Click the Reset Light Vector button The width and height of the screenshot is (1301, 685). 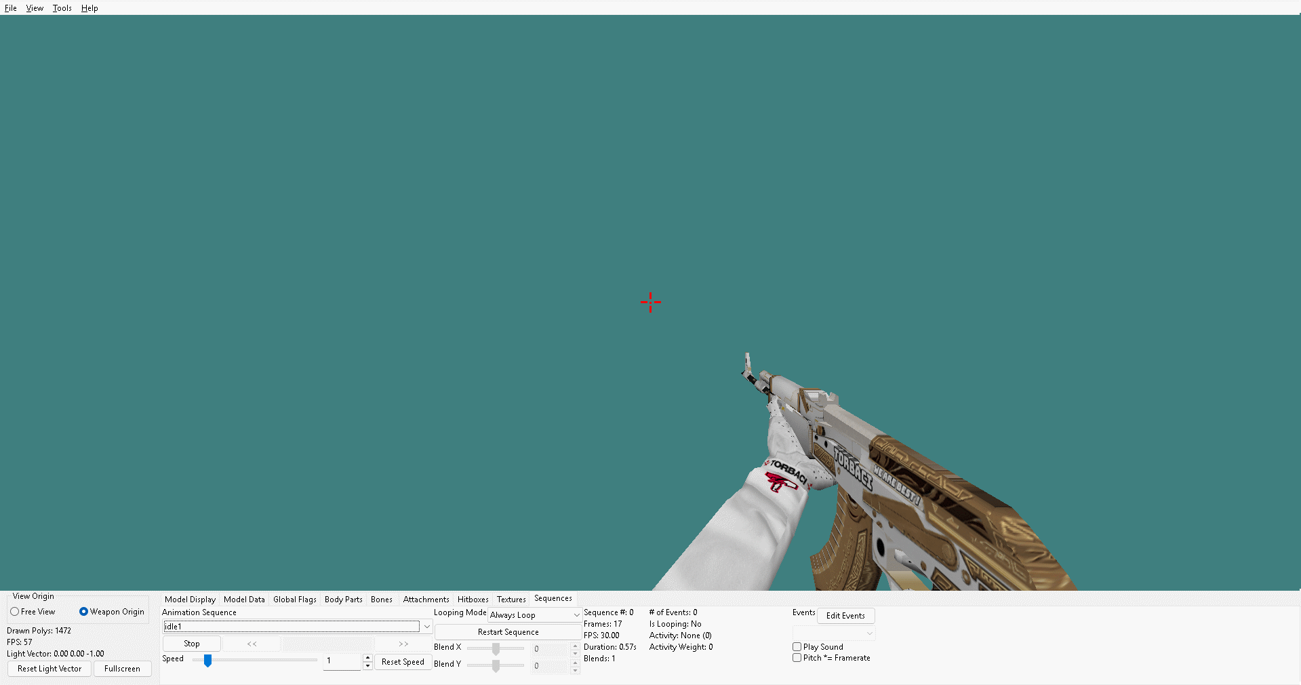point(49,669)
